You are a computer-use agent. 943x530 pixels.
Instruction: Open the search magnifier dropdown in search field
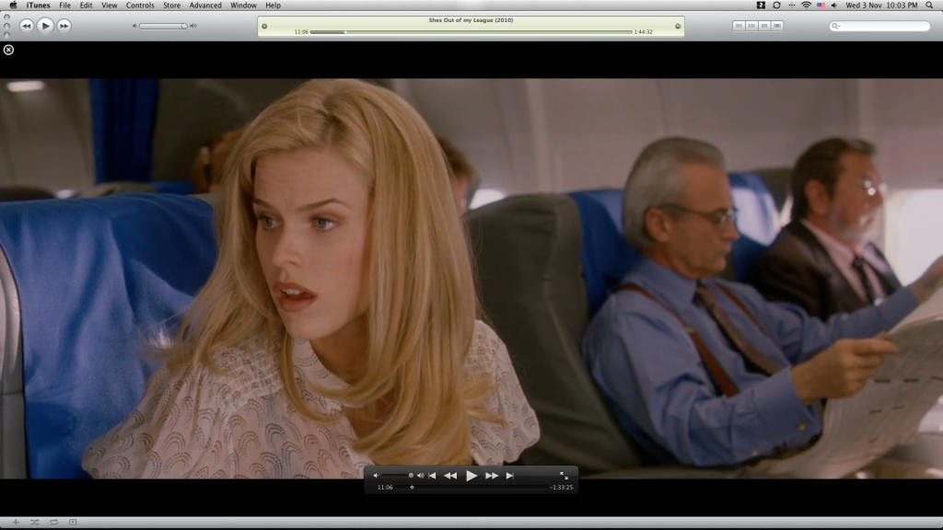point(835,26)
